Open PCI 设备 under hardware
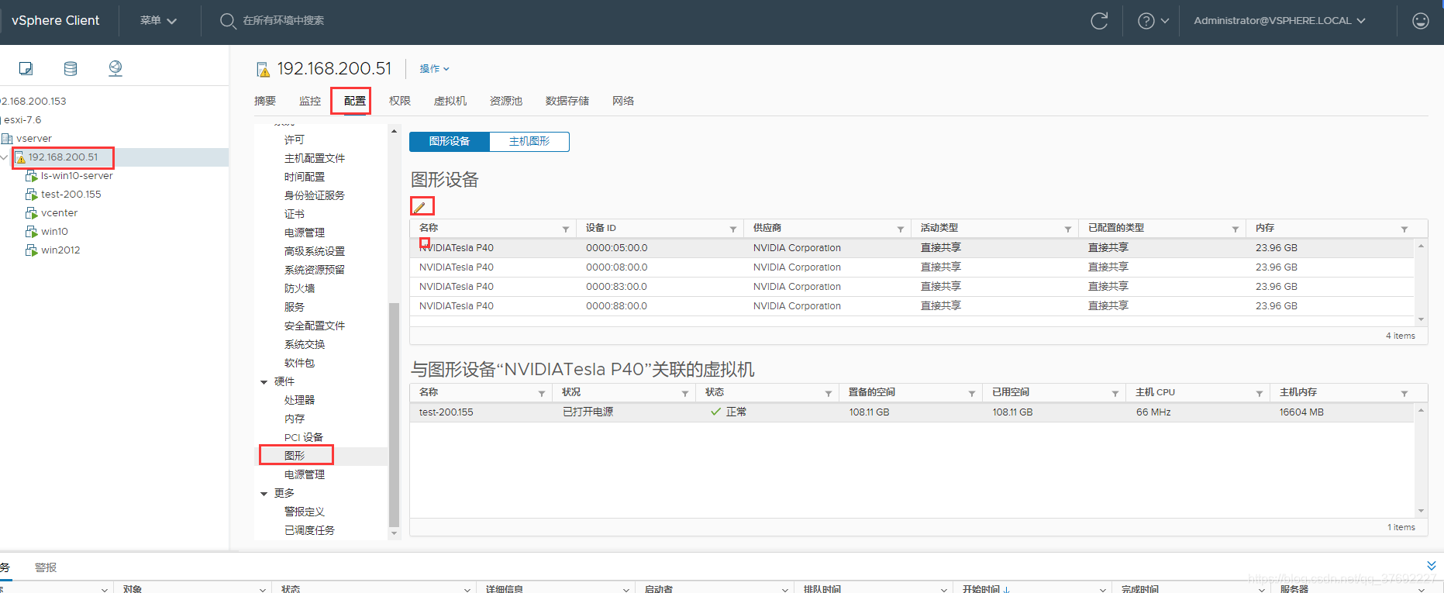Screen dimensions: 1444x593 304,437
